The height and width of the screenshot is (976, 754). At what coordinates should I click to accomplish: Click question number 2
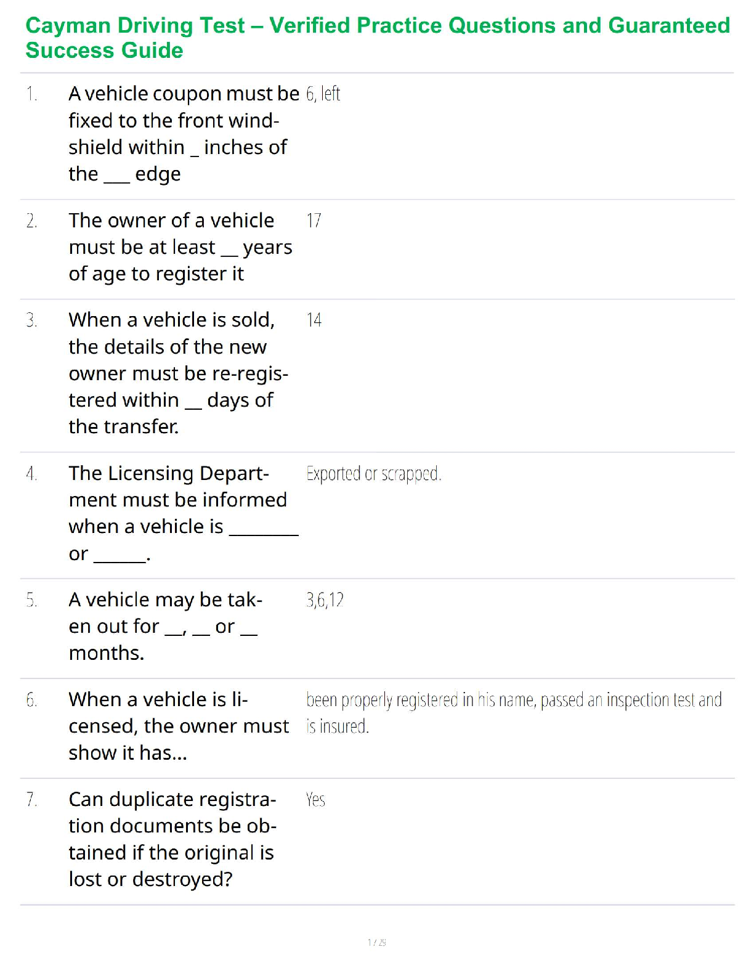click(x=31, y=221)
